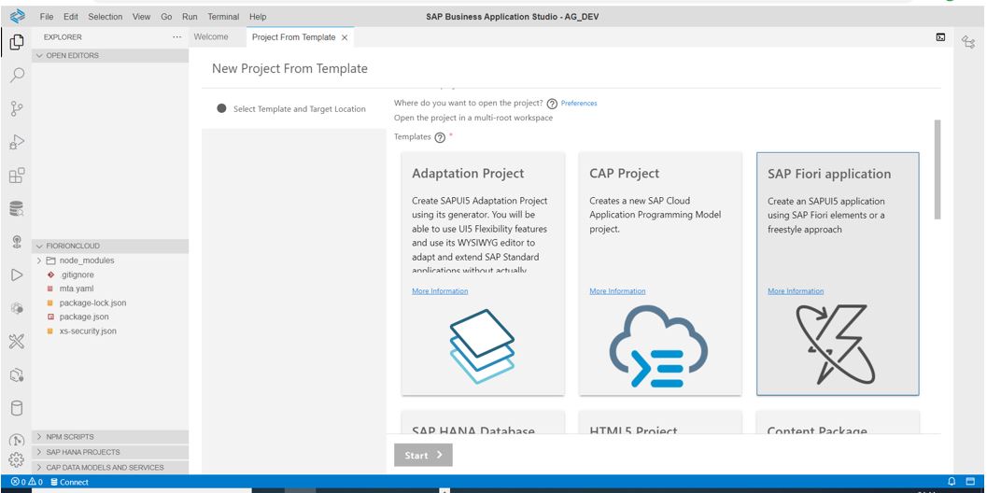
Task: Click the help icon beside Templates label
Action: tap(440, 137)
